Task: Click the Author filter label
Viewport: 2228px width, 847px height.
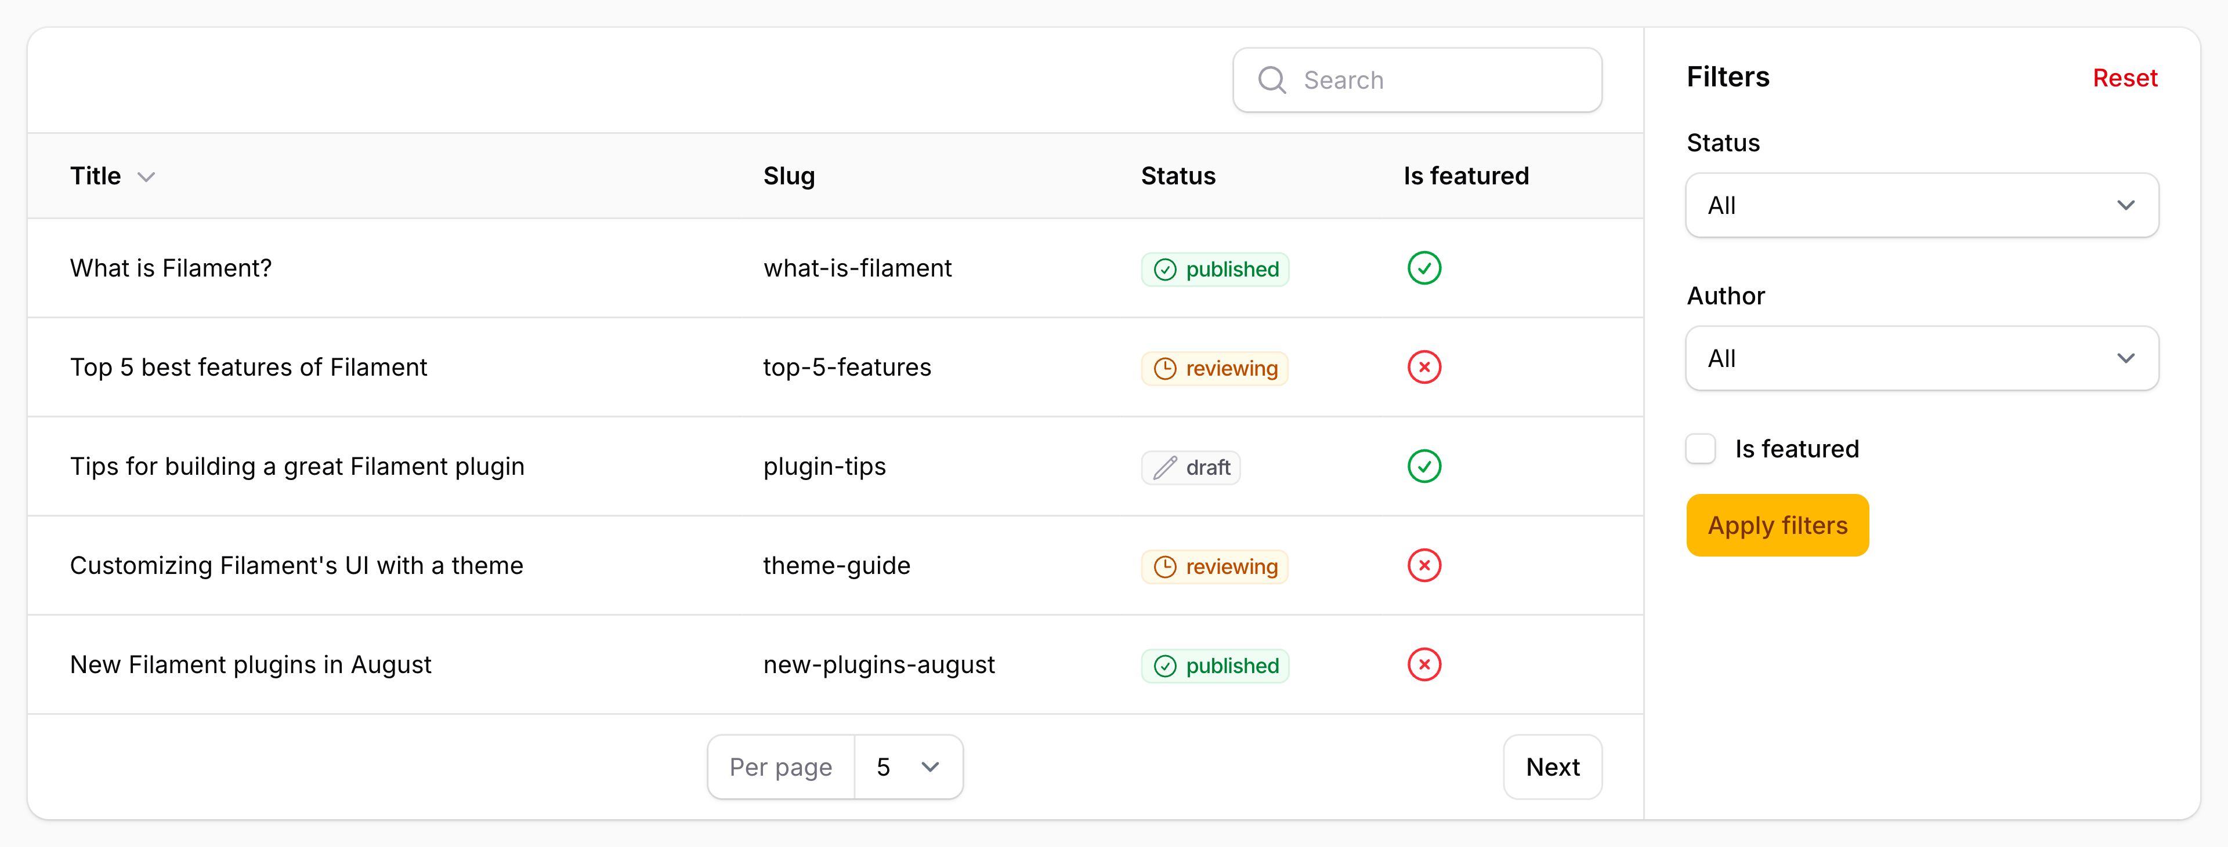Action: [x=1726, y=296]
